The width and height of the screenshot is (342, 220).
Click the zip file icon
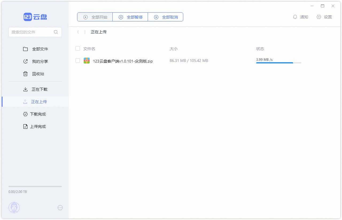(x=87, y=61)
